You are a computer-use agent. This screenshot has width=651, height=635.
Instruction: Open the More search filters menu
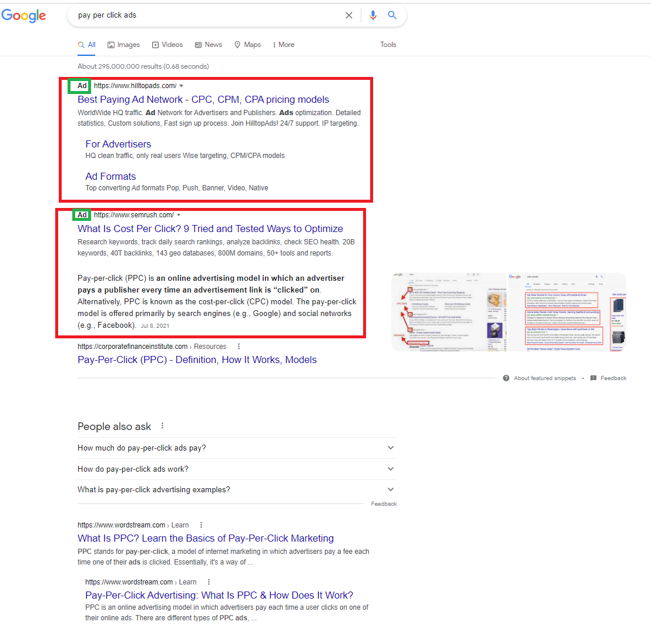click(284, 45)
